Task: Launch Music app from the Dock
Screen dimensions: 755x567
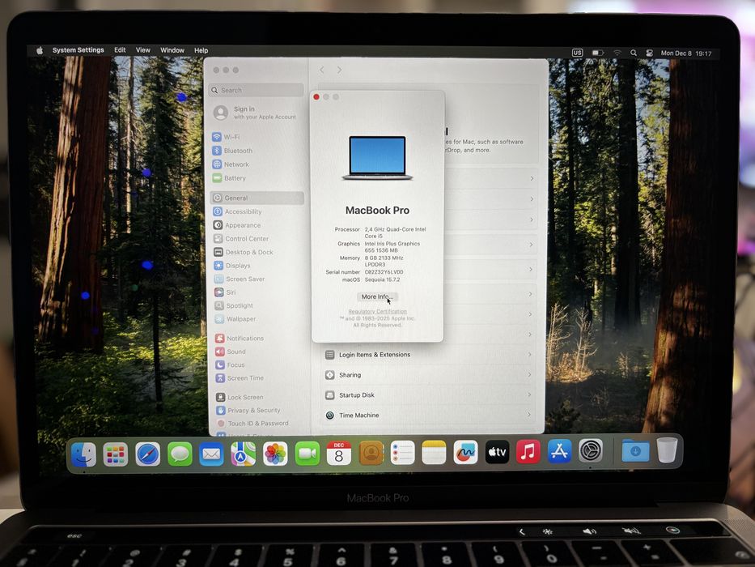Action: pos(528,452)
